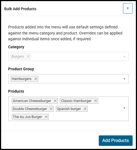Close the Bulk Add Products dialog
This screenshot has height=150, width=137.
[128, 8]
